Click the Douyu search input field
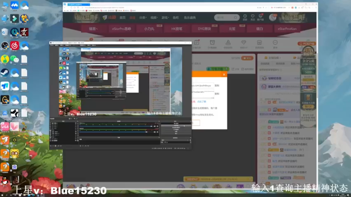This screenshot has height=197, width=351. (x=225, y=18)
